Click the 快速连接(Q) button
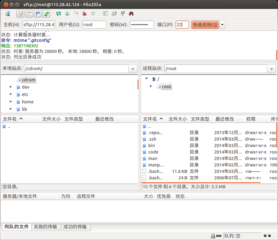The image size is (278, 240). coord(205,25)
